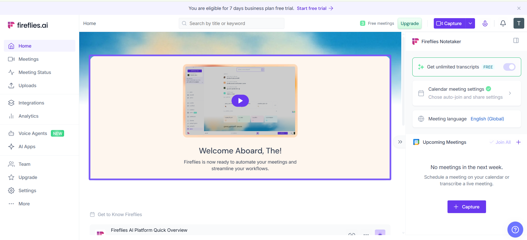
Task: Click the Home breadcrumb in the header
Action: pos(90,23)
